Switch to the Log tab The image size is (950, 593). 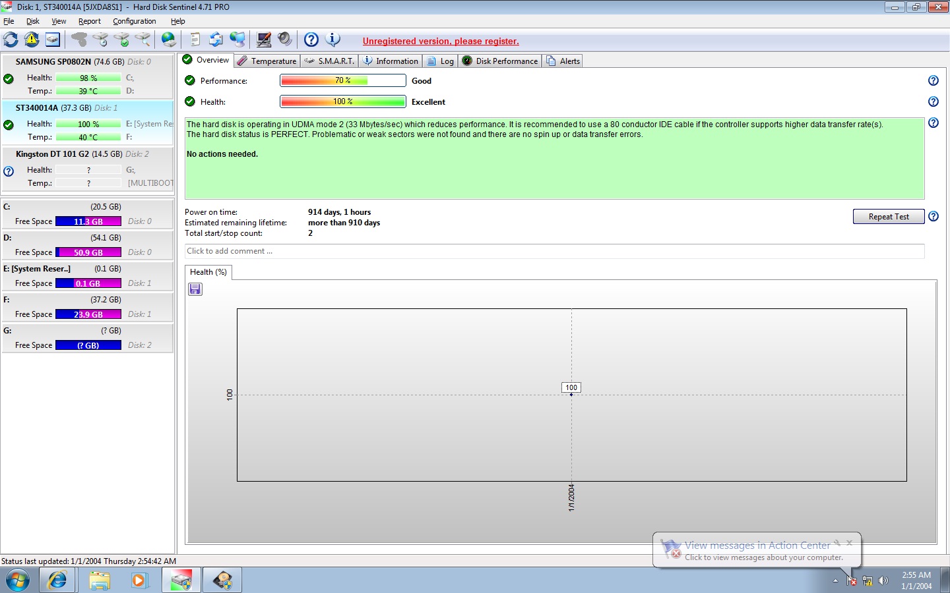441,61
